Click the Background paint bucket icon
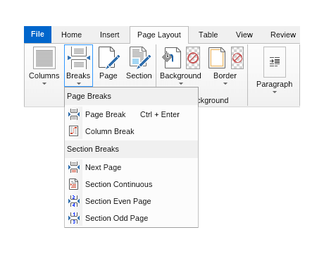The height and width of the screenshot is (254, 324). (x=172, y=58)
